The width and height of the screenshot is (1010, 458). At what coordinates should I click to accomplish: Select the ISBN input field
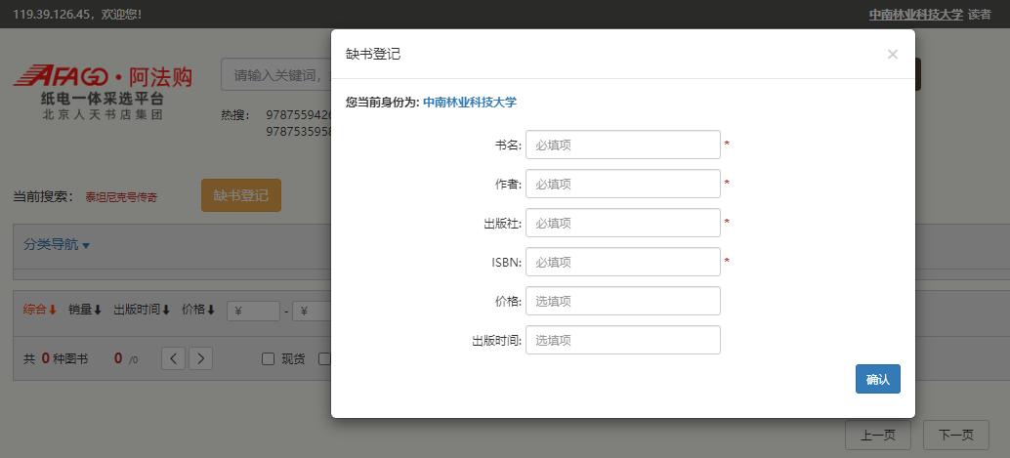click(x=622, y=262)
